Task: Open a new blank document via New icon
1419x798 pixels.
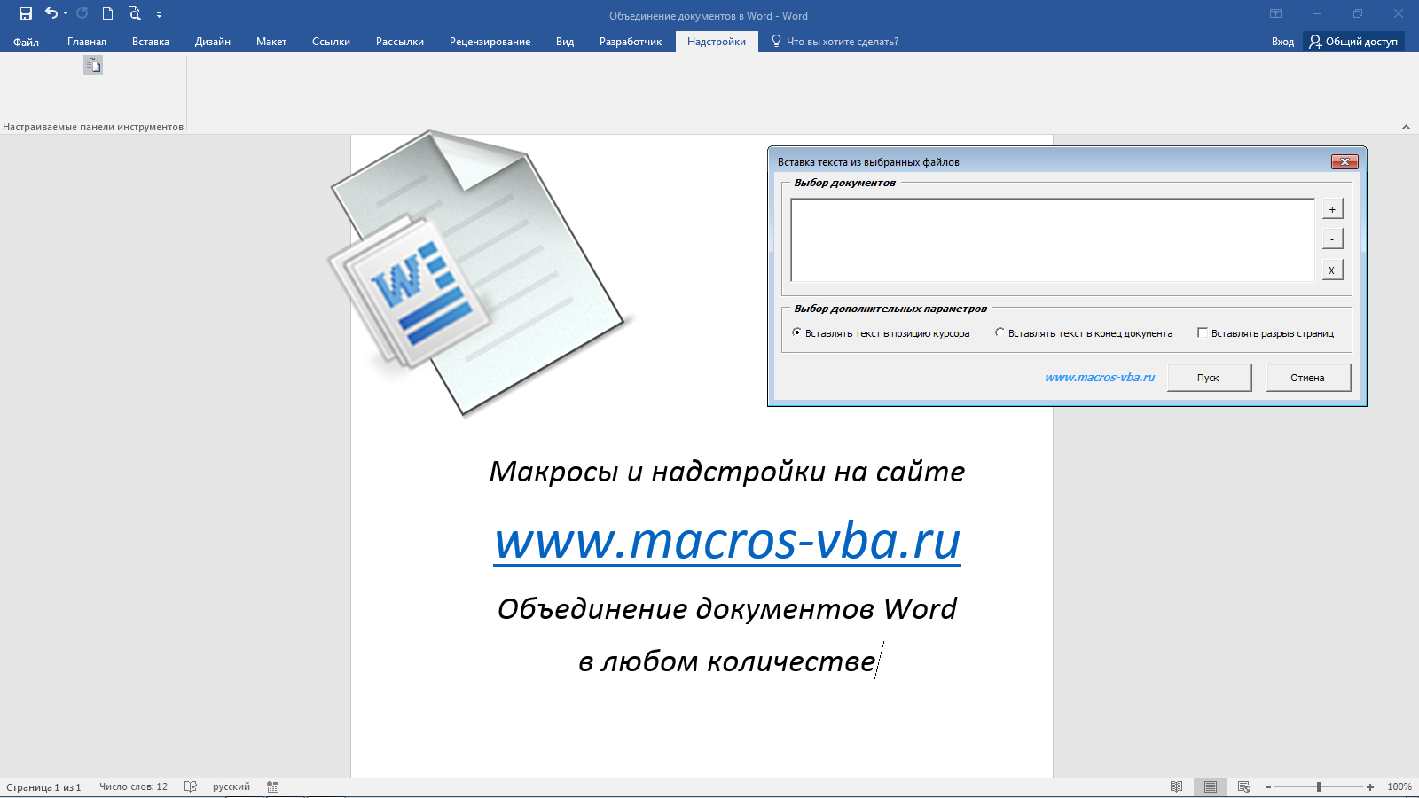Action: (x=107, y=12)
